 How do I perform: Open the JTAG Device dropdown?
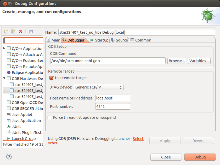tap(99, 87)
